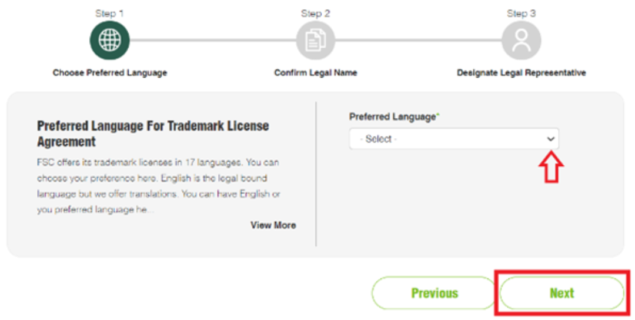Click the Preferred Language For Trademark License heading

coord(153,134)
